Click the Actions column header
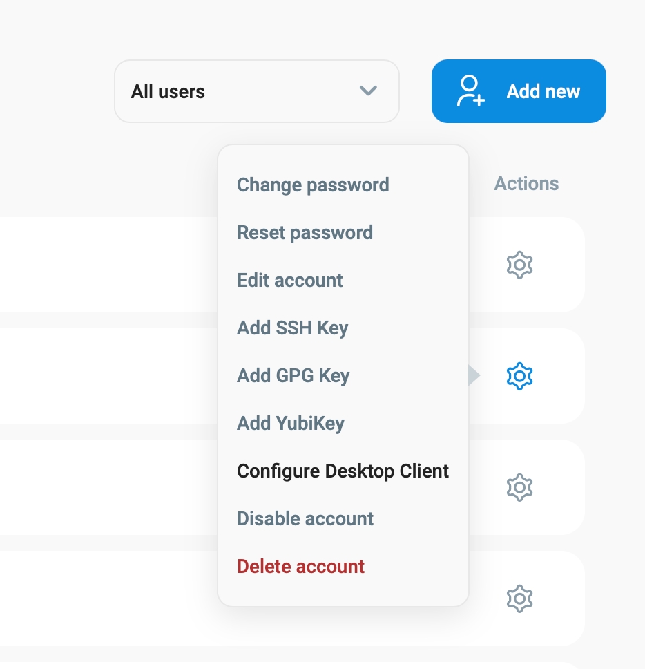The width and height of the screenshot is (645, 669). tap(526, 184)
